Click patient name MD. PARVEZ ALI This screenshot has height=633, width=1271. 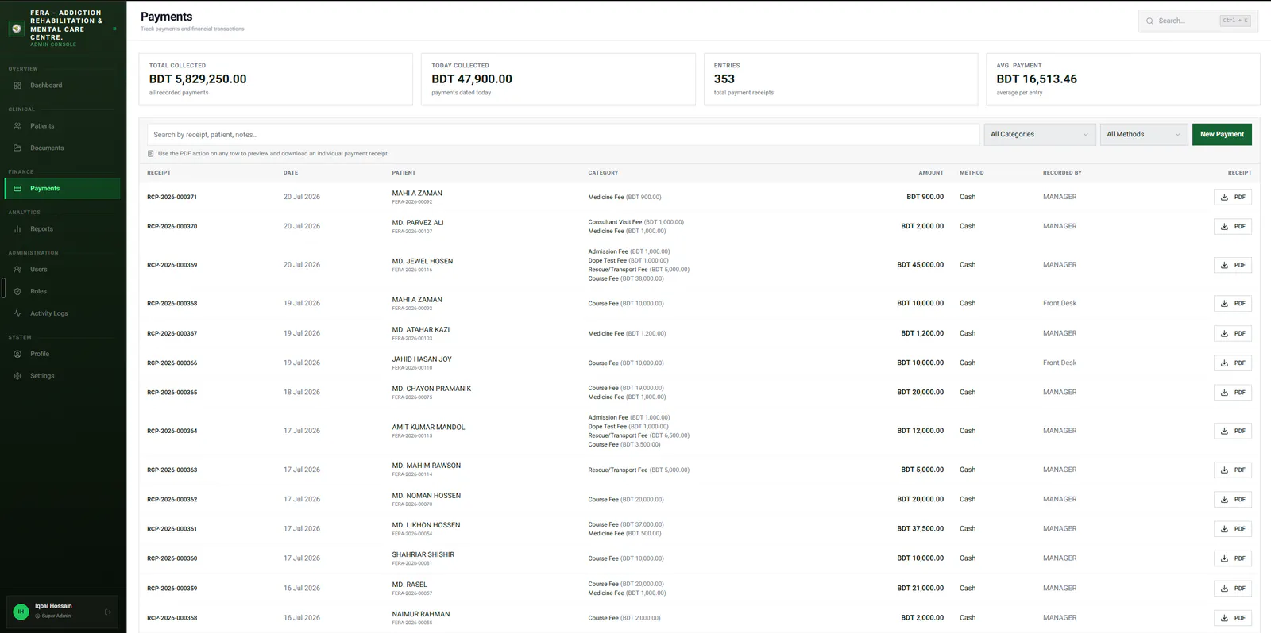418,223
